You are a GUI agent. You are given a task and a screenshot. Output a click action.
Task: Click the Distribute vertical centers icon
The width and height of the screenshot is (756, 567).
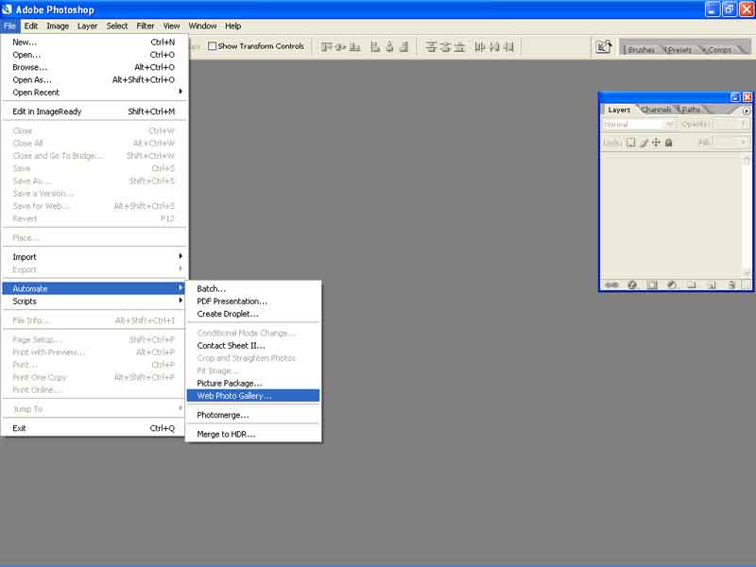coord(445,46)
